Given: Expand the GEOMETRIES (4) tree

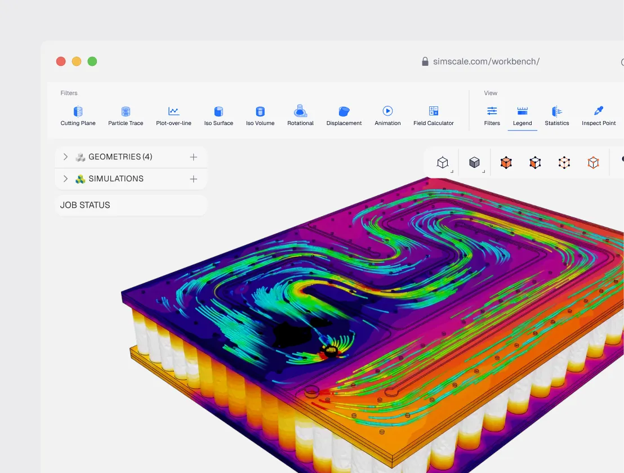Looking at the screenshot, I should click(66, 157).
